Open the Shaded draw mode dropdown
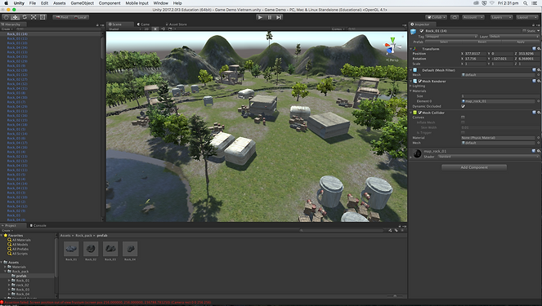 (125, 29)
